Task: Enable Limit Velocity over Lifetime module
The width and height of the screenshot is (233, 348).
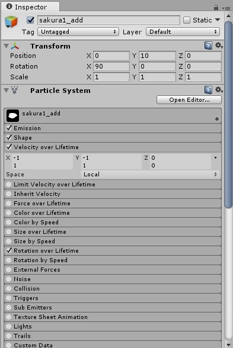Action: click(9, 185)
